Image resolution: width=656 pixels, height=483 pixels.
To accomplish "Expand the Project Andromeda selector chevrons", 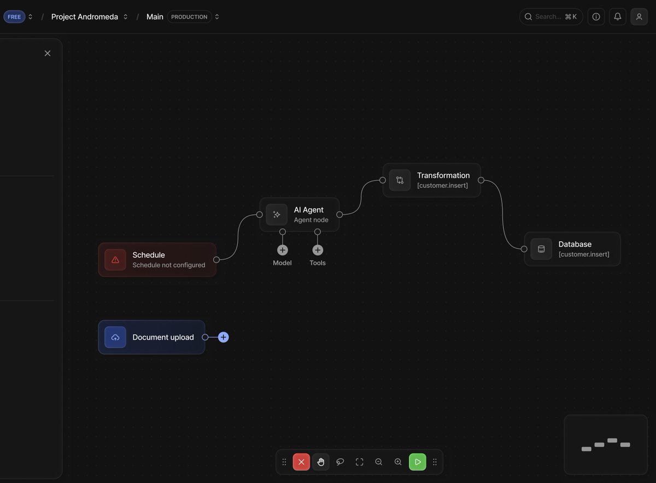I will 125,17.
